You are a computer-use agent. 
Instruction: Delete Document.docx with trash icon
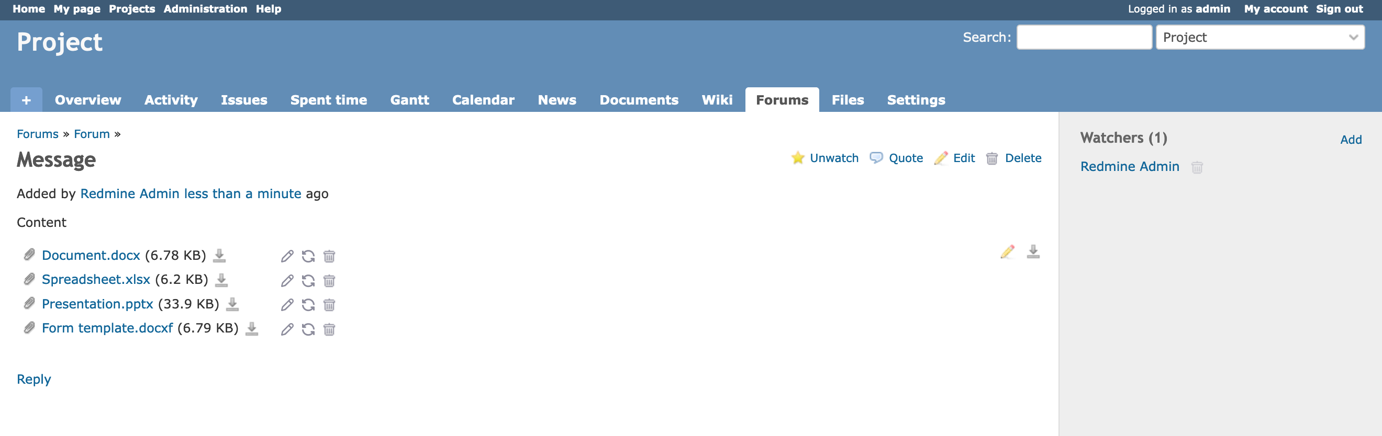(x=329, y=256)
